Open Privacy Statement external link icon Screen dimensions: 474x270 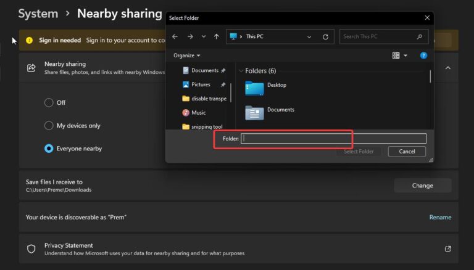pyautogui.click(x=447, y=249)
